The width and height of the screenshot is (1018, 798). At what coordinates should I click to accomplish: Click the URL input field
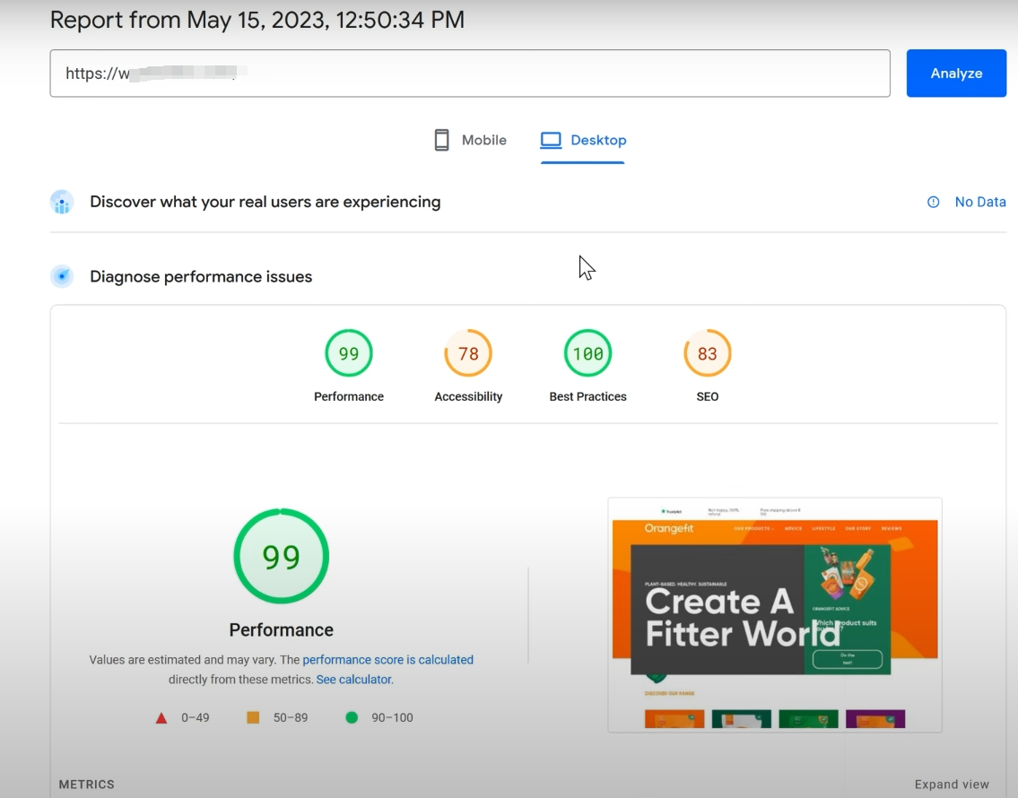pyautogui.click(x=469, y=74)
